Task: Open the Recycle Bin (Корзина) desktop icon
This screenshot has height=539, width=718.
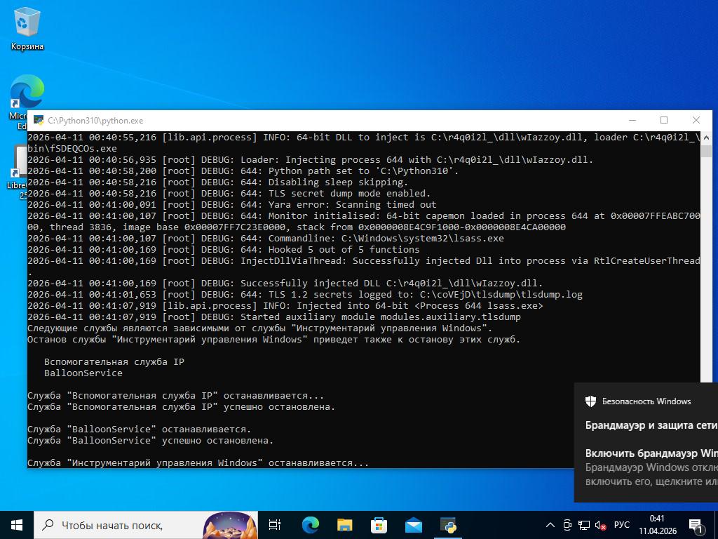Action: [x=27, y=28]
